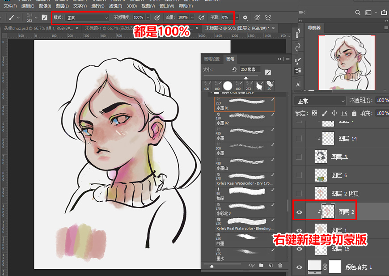Expand the 不透明度 opacity dropdown in options bar
This screenshot has width=389, height=276.
pyautogui.click(x=148, y=17)
